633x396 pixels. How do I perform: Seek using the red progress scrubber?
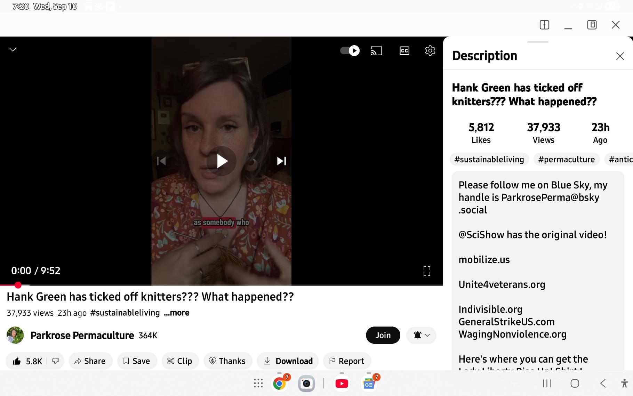tap(18, 285)
